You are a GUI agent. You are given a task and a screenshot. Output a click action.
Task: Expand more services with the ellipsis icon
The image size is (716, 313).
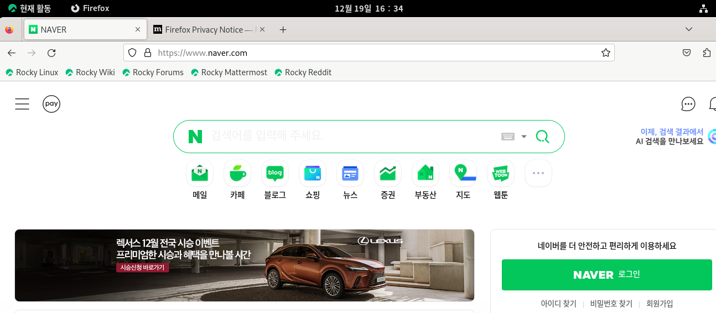[538, 173]
